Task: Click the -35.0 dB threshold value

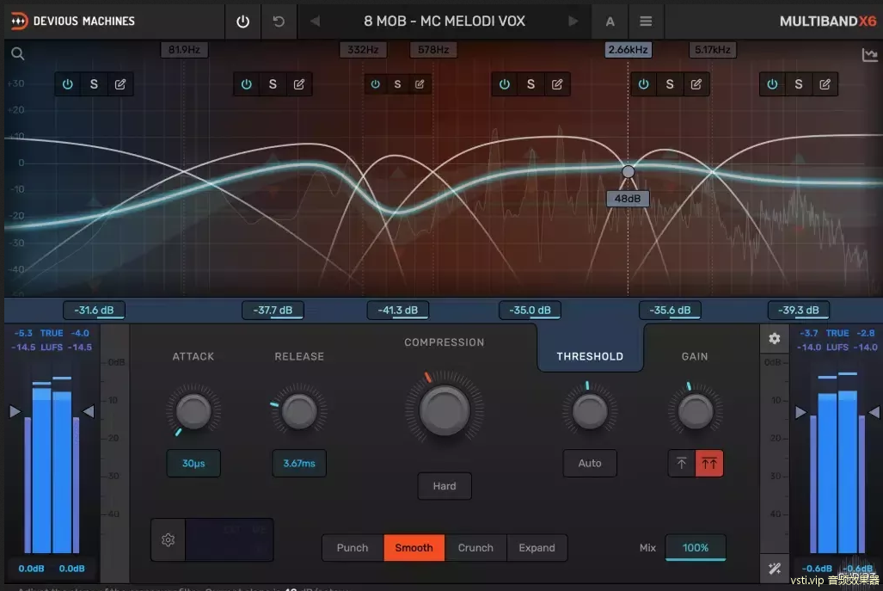Action: click(x=530, y=311)
